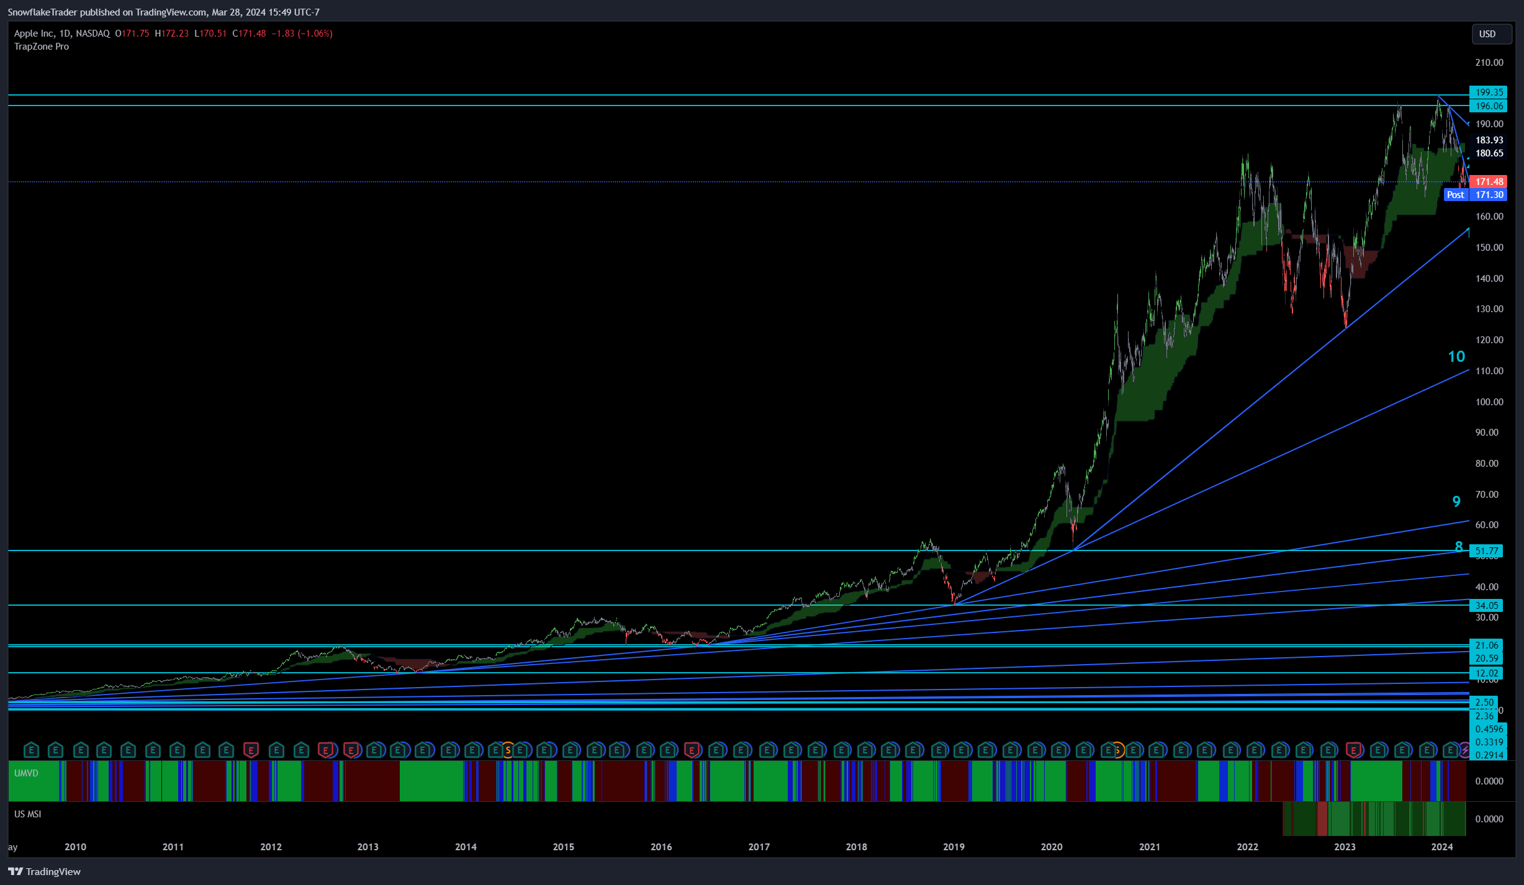Screen dimensions: 1524x885
Task: Click the high price value H172.23
Action: [172, 34]
